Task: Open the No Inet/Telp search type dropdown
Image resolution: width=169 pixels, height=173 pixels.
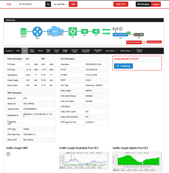Action: pyautogui.click(x=60, y=4)
